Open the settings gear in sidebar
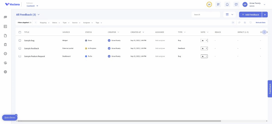 [5, 72]
